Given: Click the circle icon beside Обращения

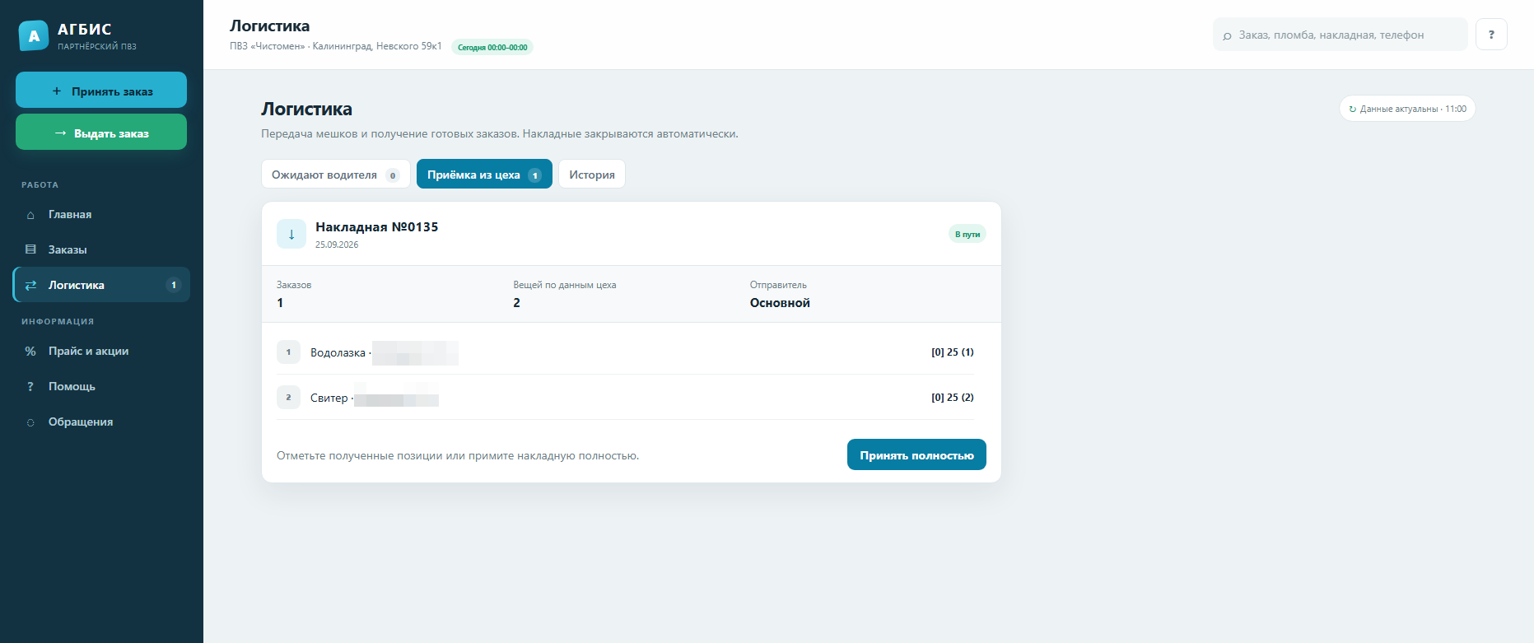Looking at the screenshot, I should 30,422.
